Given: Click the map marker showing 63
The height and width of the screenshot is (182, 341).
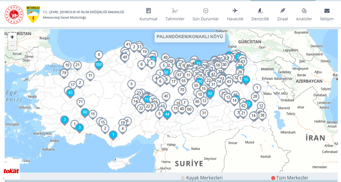Looking at the screenshot, I should 243,62.
